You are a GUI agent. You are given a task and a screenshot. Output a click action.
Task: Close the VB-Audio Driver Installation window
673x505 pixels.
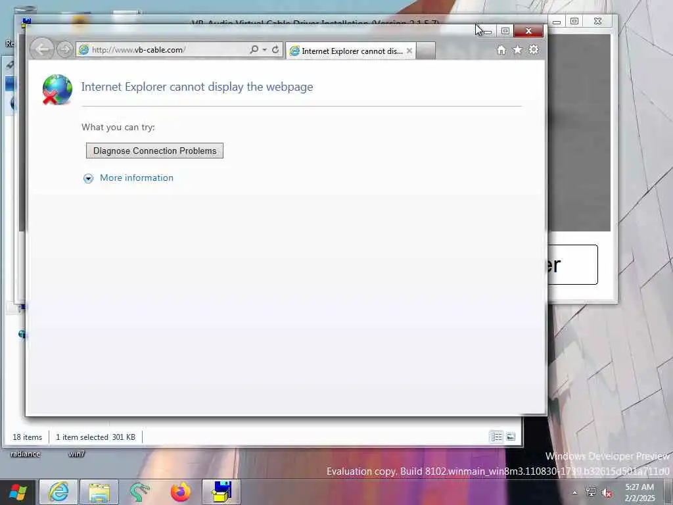click(x=598, y=21)
